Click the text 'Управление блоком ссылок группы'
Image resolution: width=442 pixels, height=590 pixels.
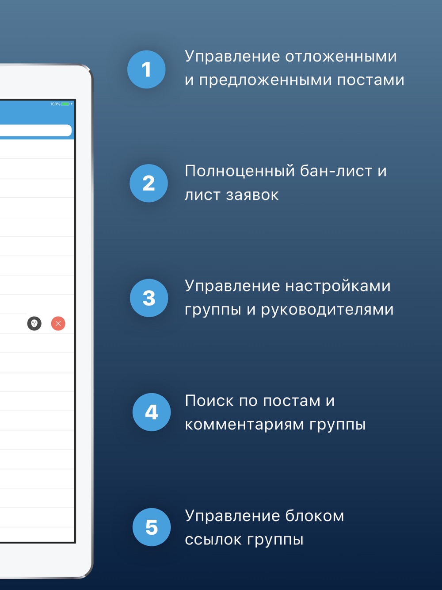click(264, 528)
